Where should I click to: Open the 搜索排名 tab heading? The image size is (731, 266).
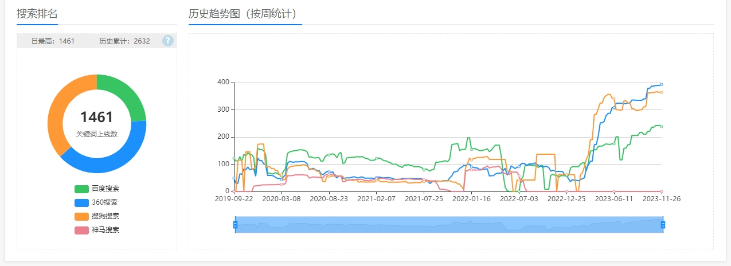37,14
